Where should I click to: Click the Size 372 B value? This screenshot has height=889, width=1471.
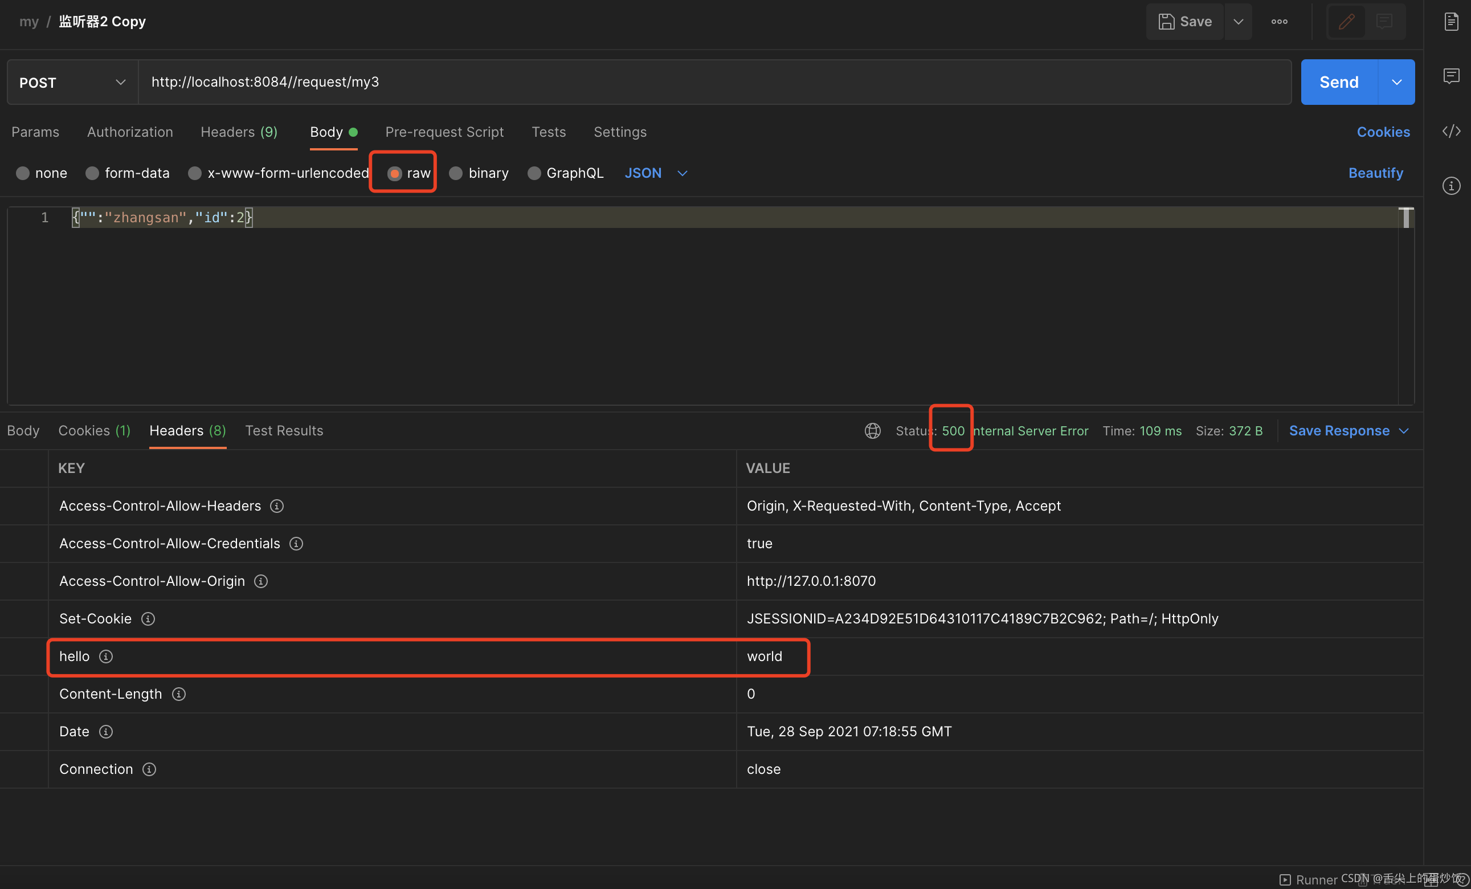(1245, 430)
